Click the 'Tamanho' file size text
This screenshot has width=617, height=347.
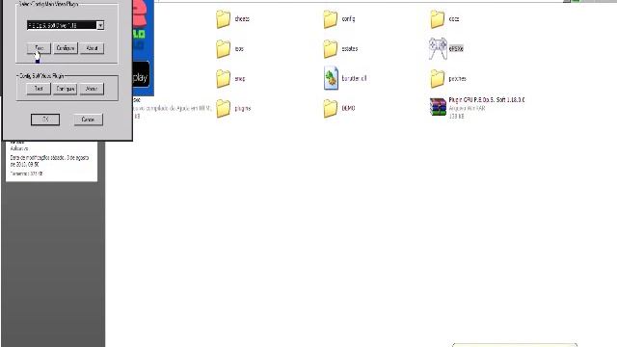pyautogui.click(x=26, y=173)
